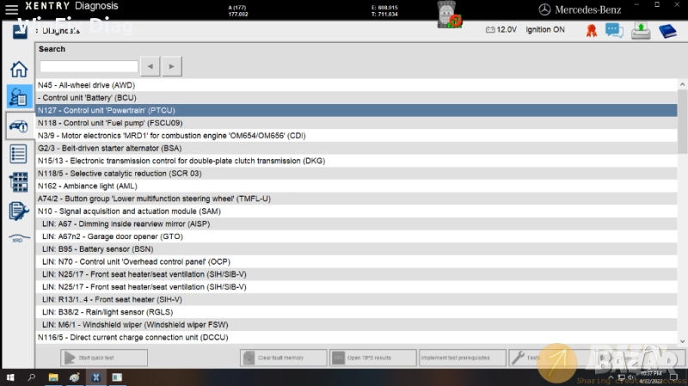Click the red certificate ribbon icon
This screenshot has height=386, width=688.
pyautogui.click(x=592, y=30)
